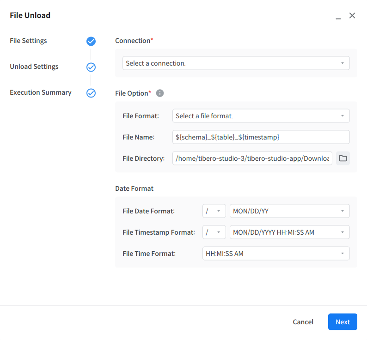Choose the MON/DD/YY date format dropdown

(289, 211)
